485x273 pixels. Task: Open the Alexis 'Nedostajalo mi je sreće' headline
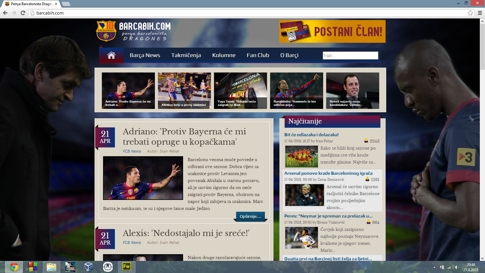coord(186,233)
